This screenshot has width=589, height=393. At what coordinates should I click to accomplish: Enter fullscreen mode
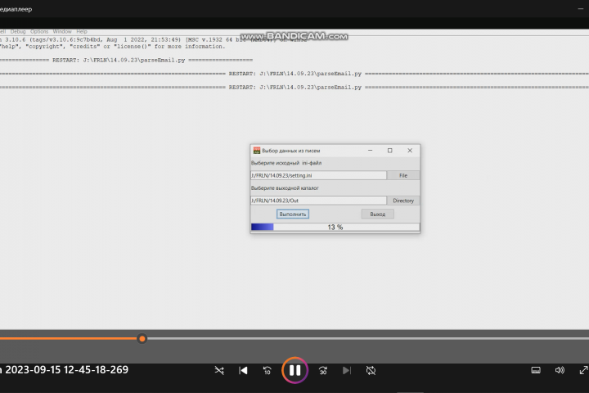click(x=583, y=370)
